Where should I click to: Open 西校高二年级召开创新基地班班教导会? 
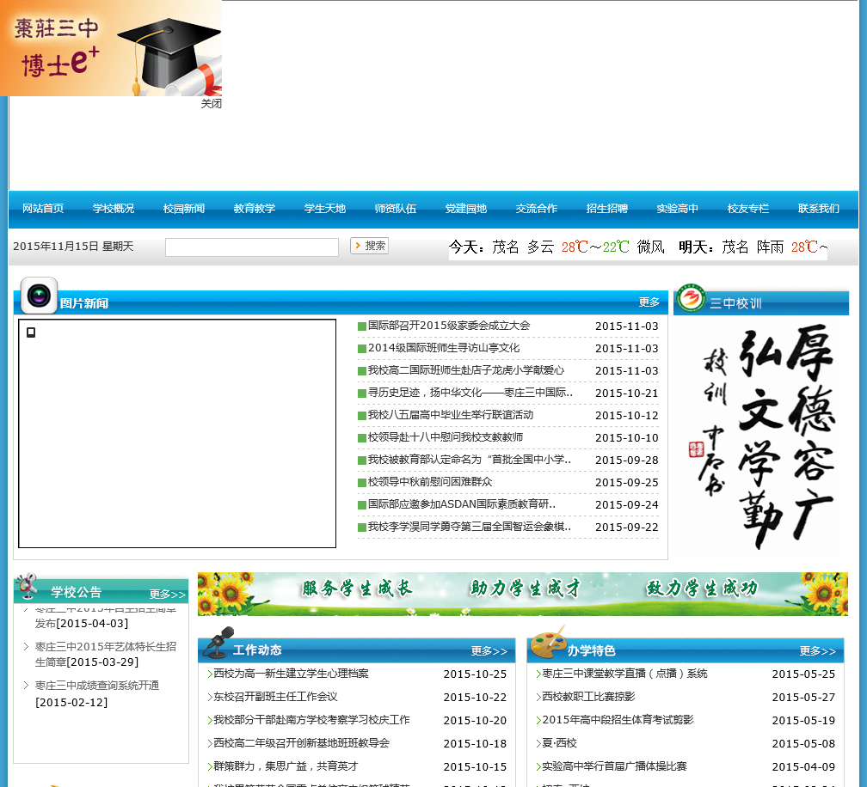tap(301, 743)
